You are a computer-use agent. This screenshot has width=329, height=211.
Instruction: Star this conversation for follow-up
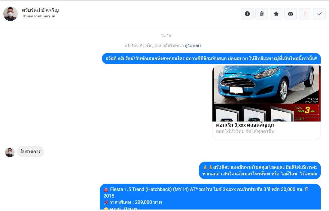276,14
